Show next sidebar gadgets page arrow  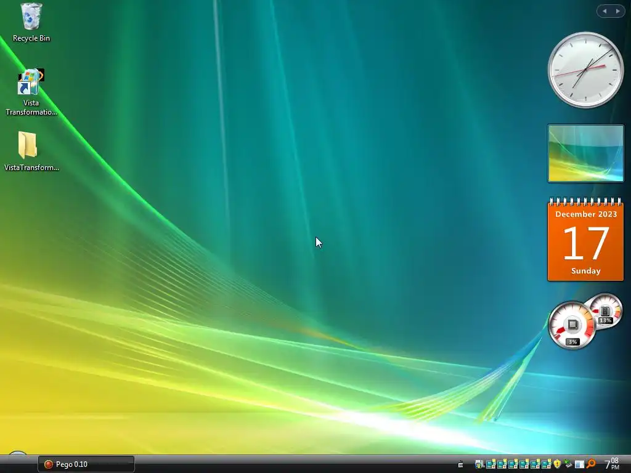[617, 11]
